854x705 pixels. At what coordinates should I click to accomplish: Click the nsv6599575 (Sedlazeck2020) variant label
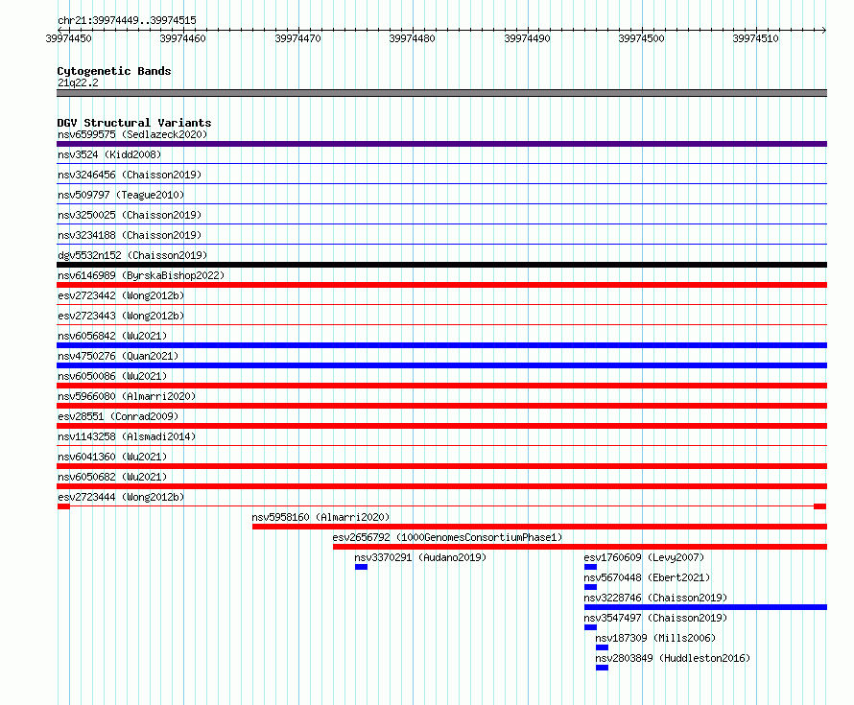(132, 134)
